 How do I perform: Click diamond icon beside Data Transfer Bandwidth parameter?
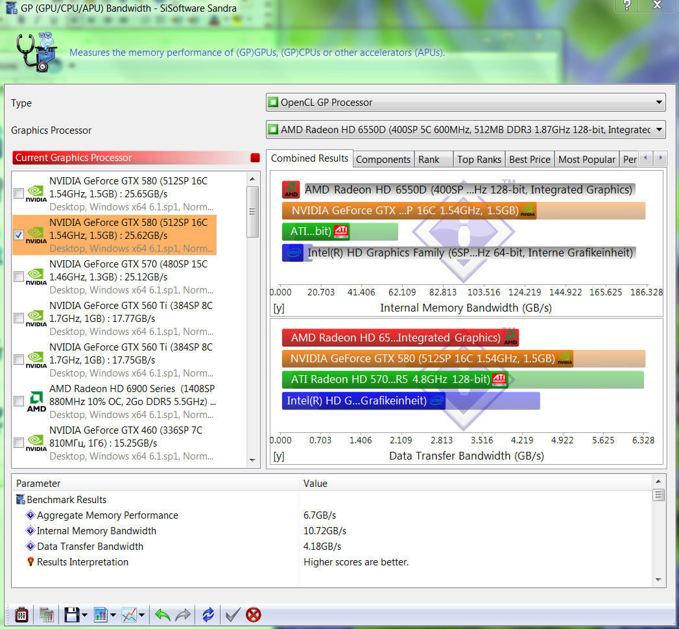(30, 546)
